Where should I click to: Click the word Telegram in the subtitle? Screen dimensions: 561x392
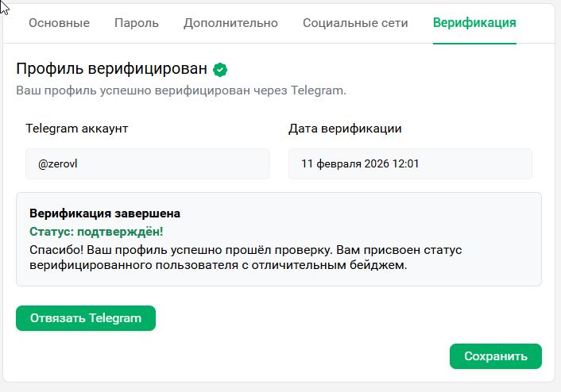click(x=319, y=90)
